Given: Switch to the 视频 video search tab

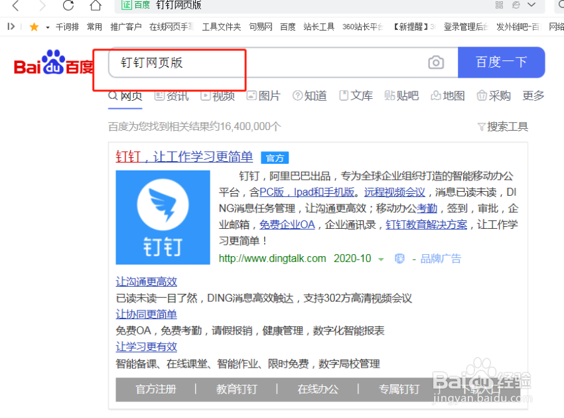Looking at the screenshot, I should coord(223,96).
